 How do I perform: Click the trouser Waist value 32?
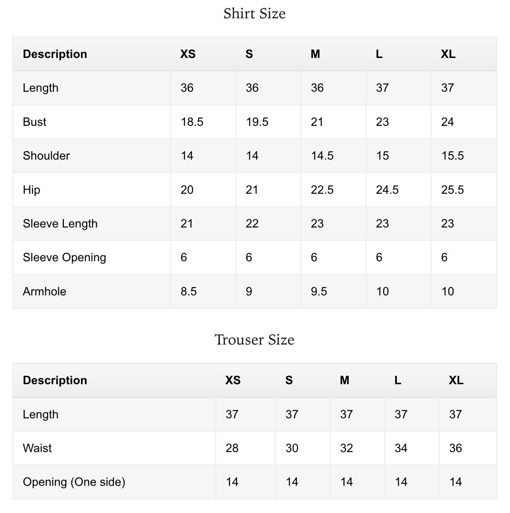pos(346,448)
